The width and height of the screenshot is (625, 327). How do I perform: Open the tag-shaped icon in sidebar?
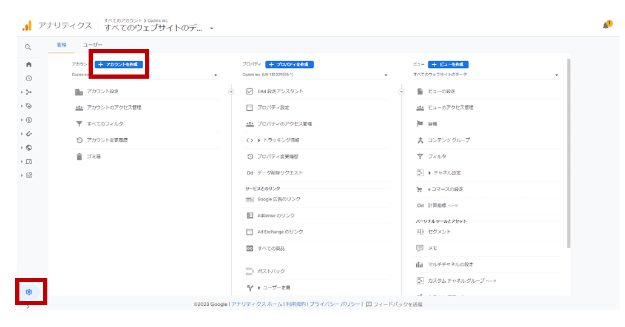29,106
